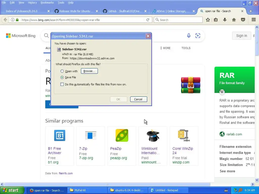Viewport: 259px width, 194px height.
Task: Open the bookmarks list icon
Action: click(216, 20)
